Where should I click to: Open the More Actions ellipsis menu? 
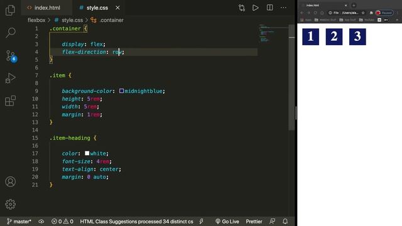283,8
